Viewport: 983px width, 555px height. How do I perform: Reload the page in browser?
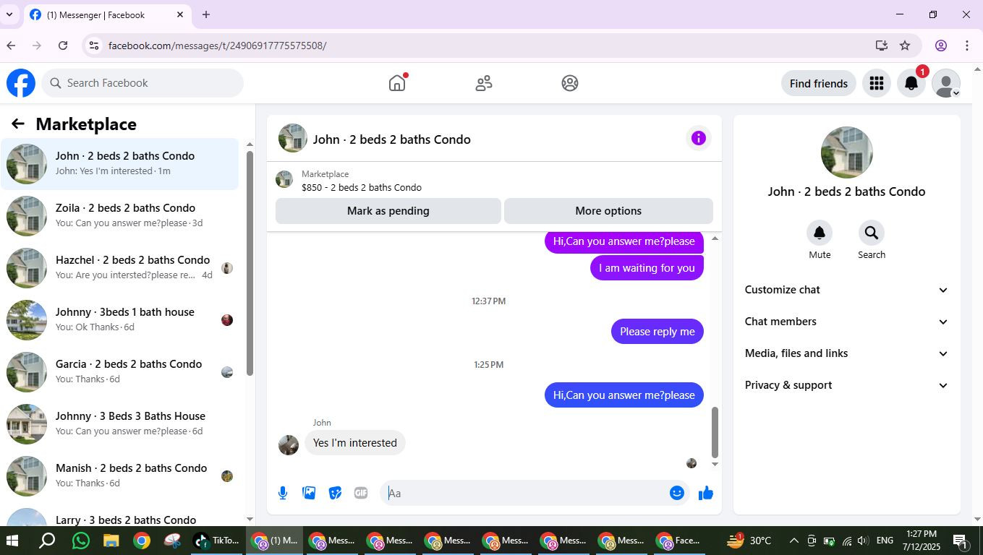point(63,46)
